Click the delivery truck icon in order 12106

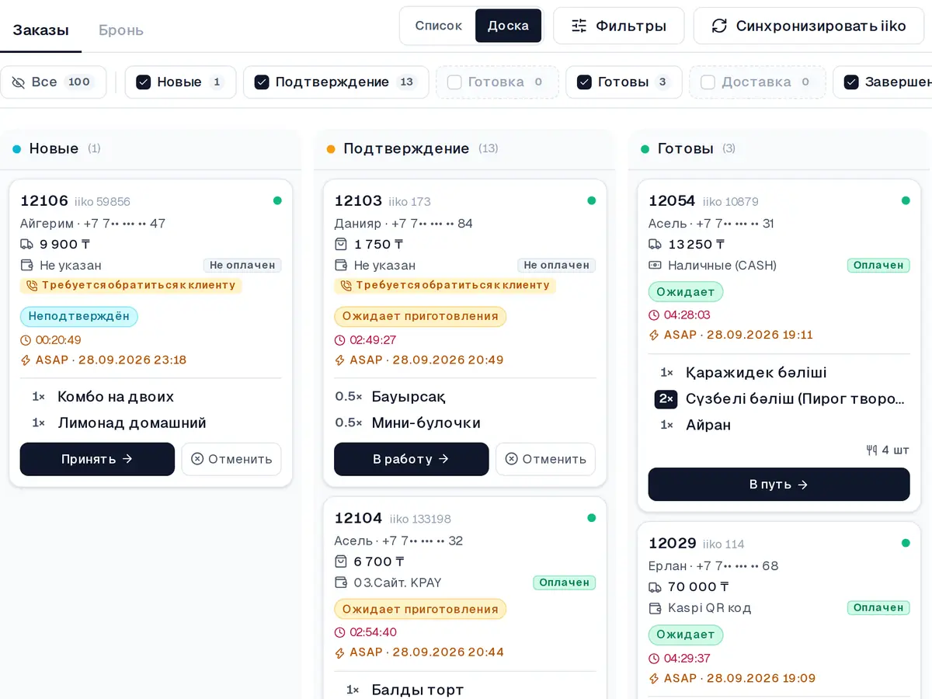pos(26,245)
